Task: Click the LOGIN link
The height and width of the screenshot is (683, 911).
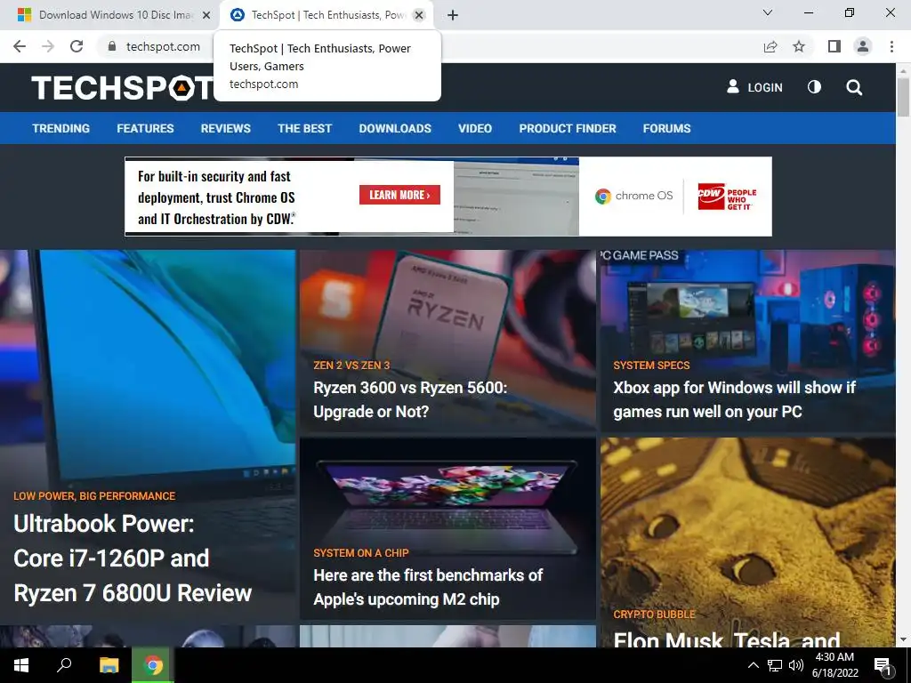Action: pyautogui.click(x=764, y=88)
